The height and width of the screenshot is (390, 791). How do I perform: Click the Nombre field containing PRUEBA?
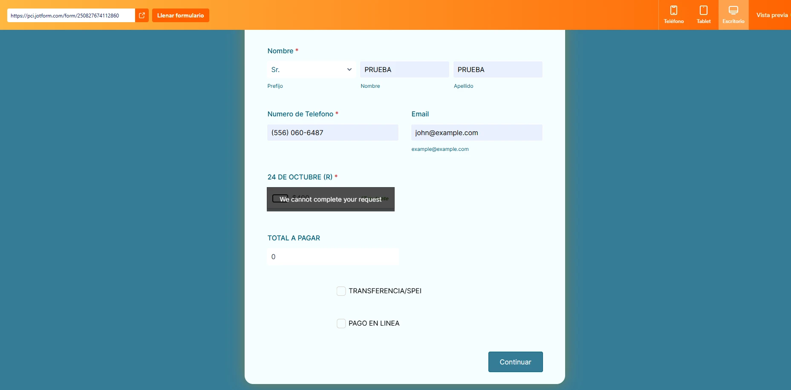tap(404, 69)
